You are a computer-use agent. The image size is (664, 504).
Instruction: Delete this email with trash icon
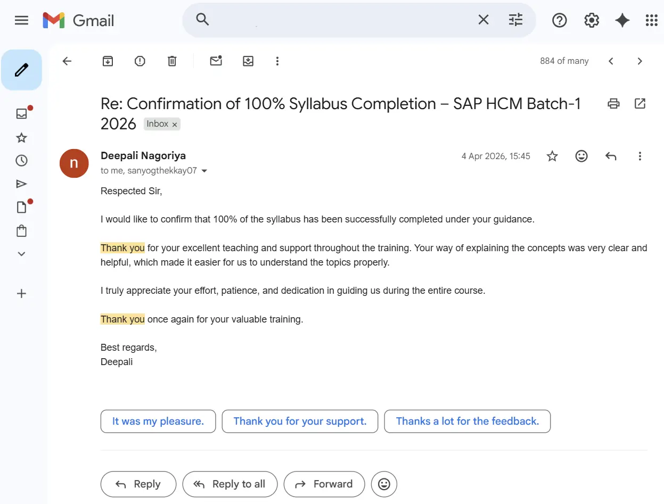tap(172, 61)
